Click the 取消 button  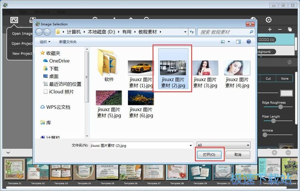(x=238, y=155)
